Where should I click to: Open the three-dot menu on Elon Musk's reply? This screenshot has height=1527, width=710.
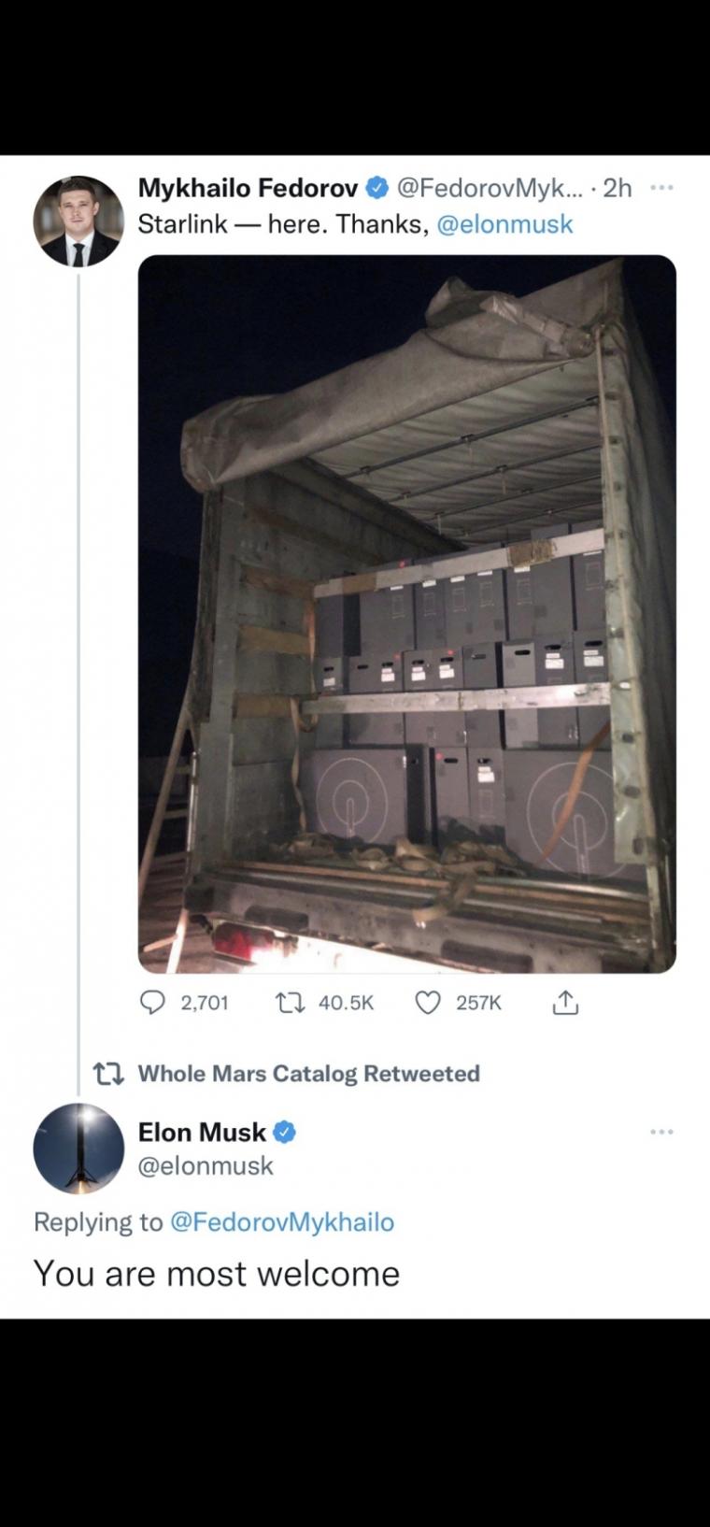661,1132
